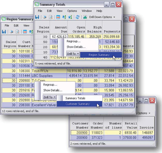Sort ascending A-Z in Summary Totals toolbar
Viewport: 162px width, 153px height.
64,17
